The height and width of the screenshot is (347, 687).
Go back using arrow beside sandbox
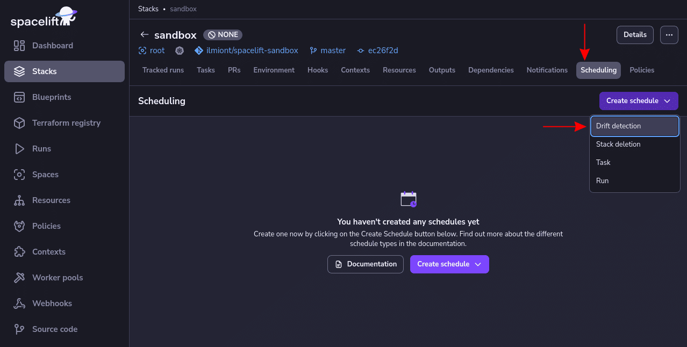click(144, 34)
